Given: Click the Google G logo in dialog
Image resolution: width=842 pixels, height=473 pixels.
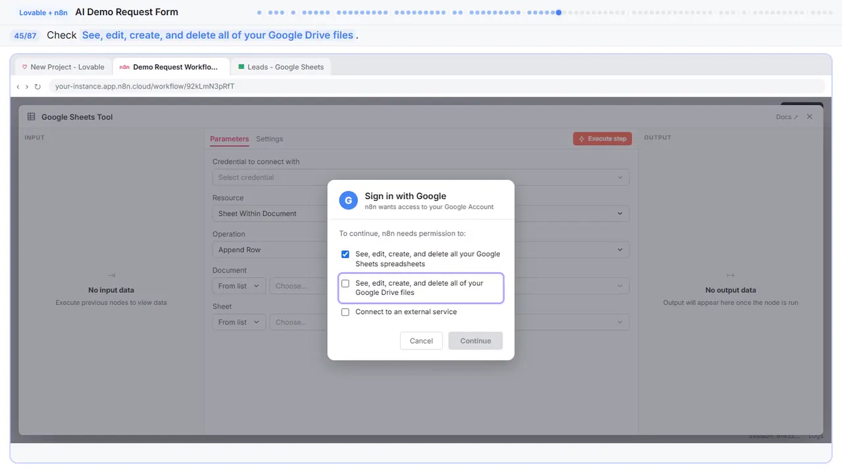Looking at the screenshot, I should click(349, 200).
